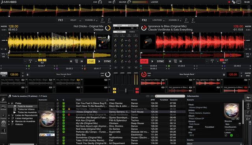252x145 pixels.
Task: Enable FX2 on deck B
Action: 144,20
